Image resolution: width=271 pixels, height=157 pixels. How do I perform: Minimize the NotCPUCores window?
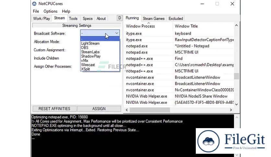pyautogui.click(x=202, y=4)
